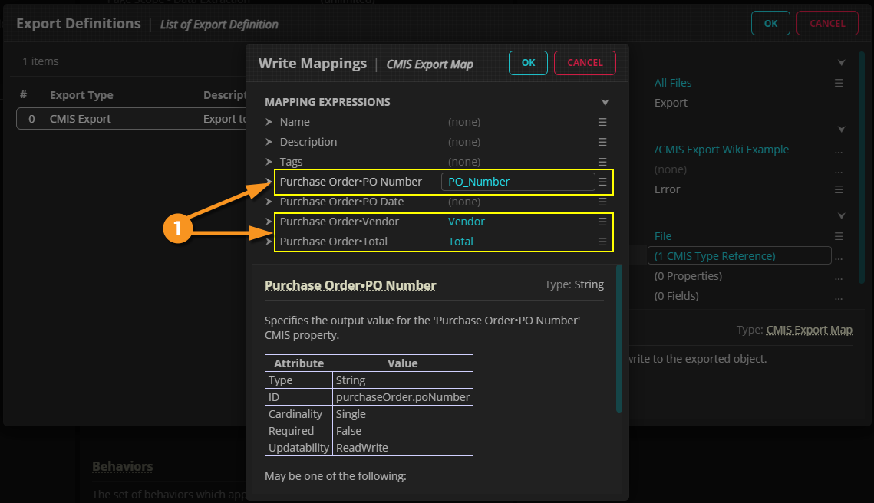Open menu icon for PO Date row
This screenshot has width=874, height=503.
(602, 202)
